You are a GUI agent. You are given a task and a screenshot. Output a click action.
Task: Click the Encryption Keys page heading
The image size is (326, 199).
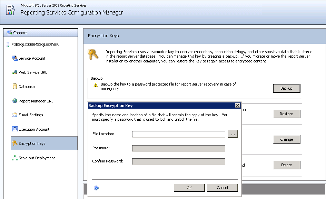[x=103, y=36]
